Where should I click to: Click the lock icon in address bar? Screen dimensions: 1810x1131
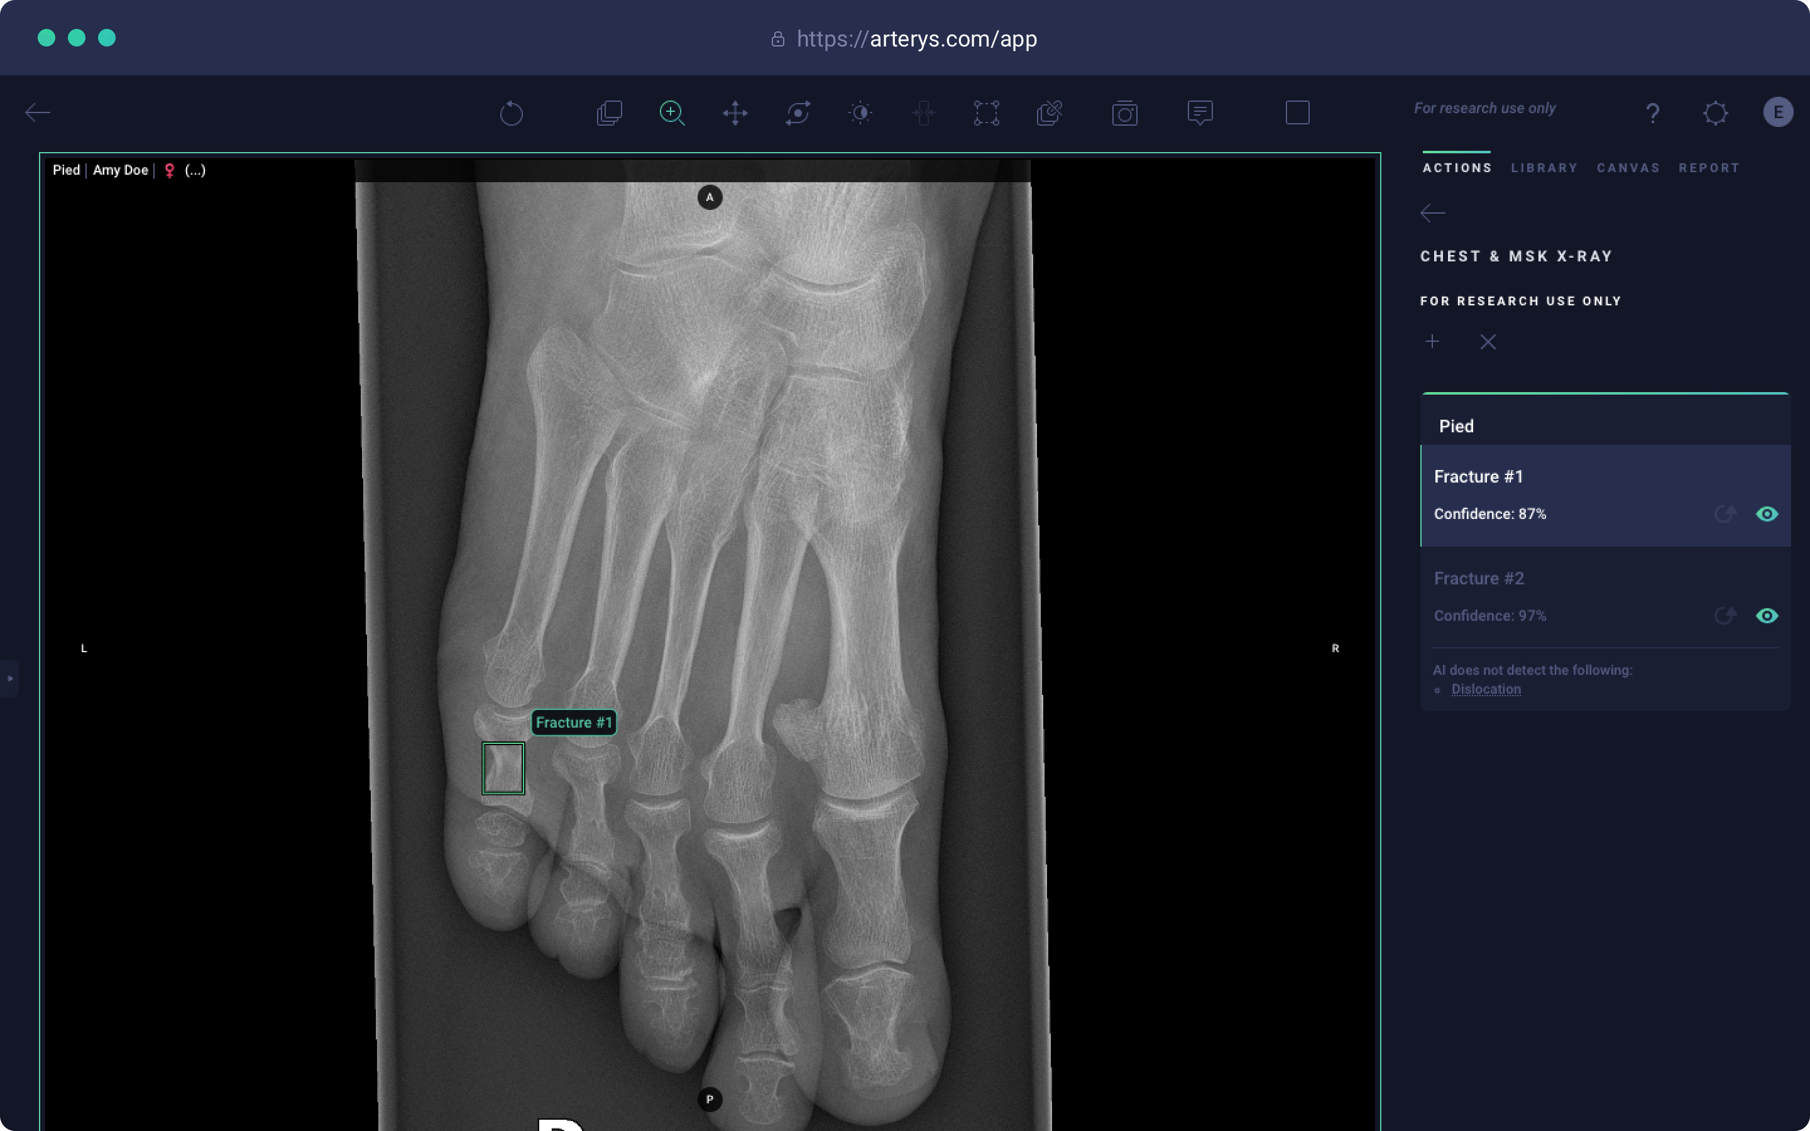click(x=778, y=39)
